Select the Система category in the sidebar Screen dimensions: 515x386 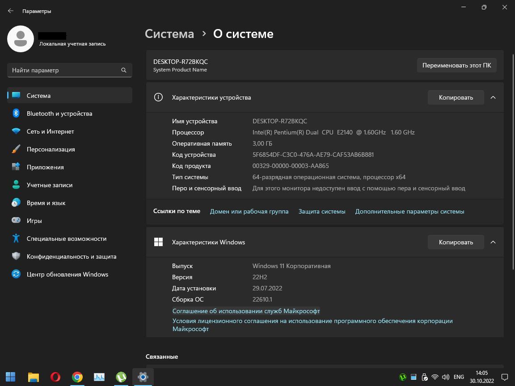coord(70,96)
